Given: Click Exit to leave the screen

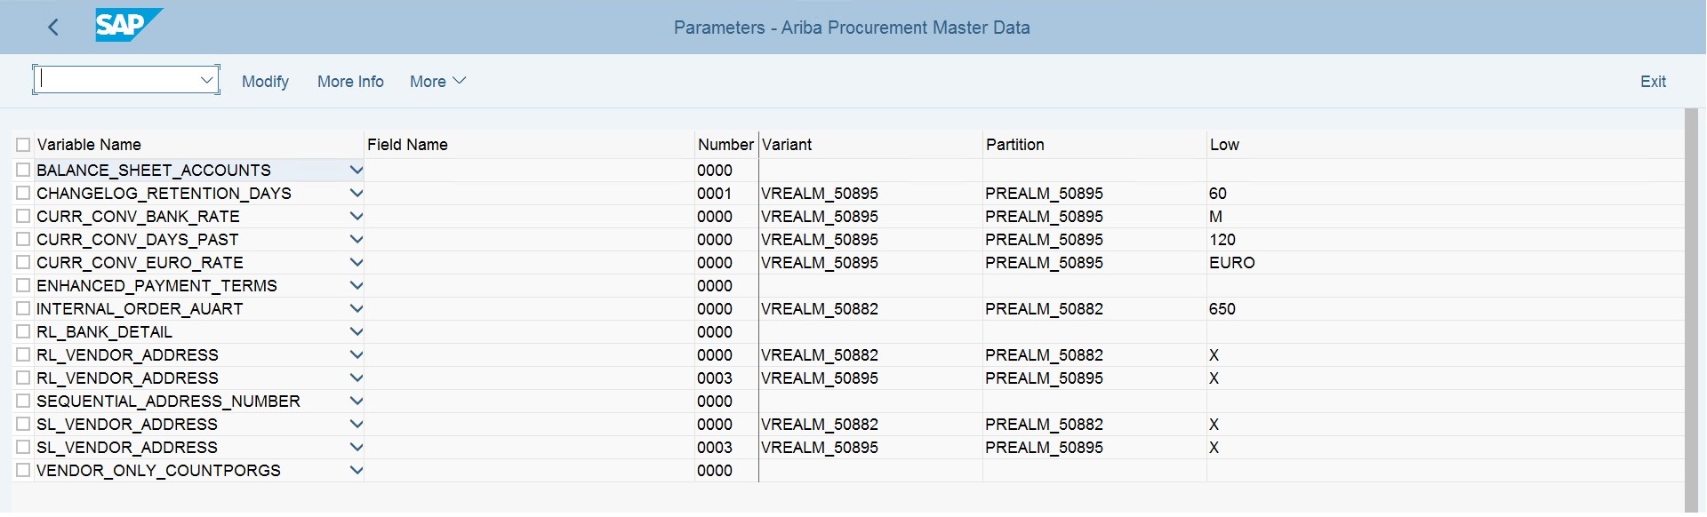Looking at the screenshot, I should pyautogui.click(x=1652, y=81).
